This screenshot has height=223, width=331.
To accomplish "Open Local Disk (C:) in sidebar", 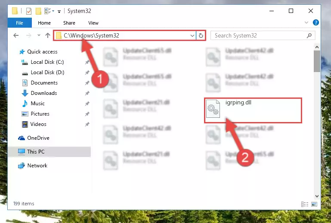I will click(x=47, y=62).
